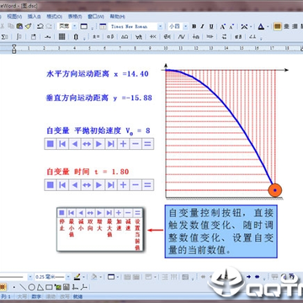Slow down time t with minus button
The height and width of the screenshot is (303, 303).
click(x=136, y=185)
